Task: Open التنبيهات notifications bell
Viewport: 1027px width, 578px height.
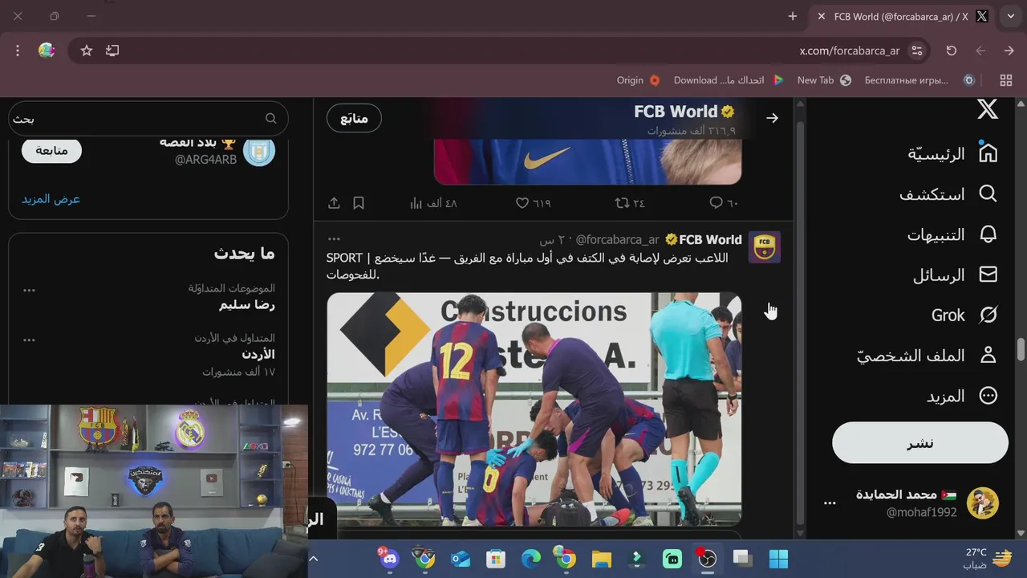Action: [988, 234]
